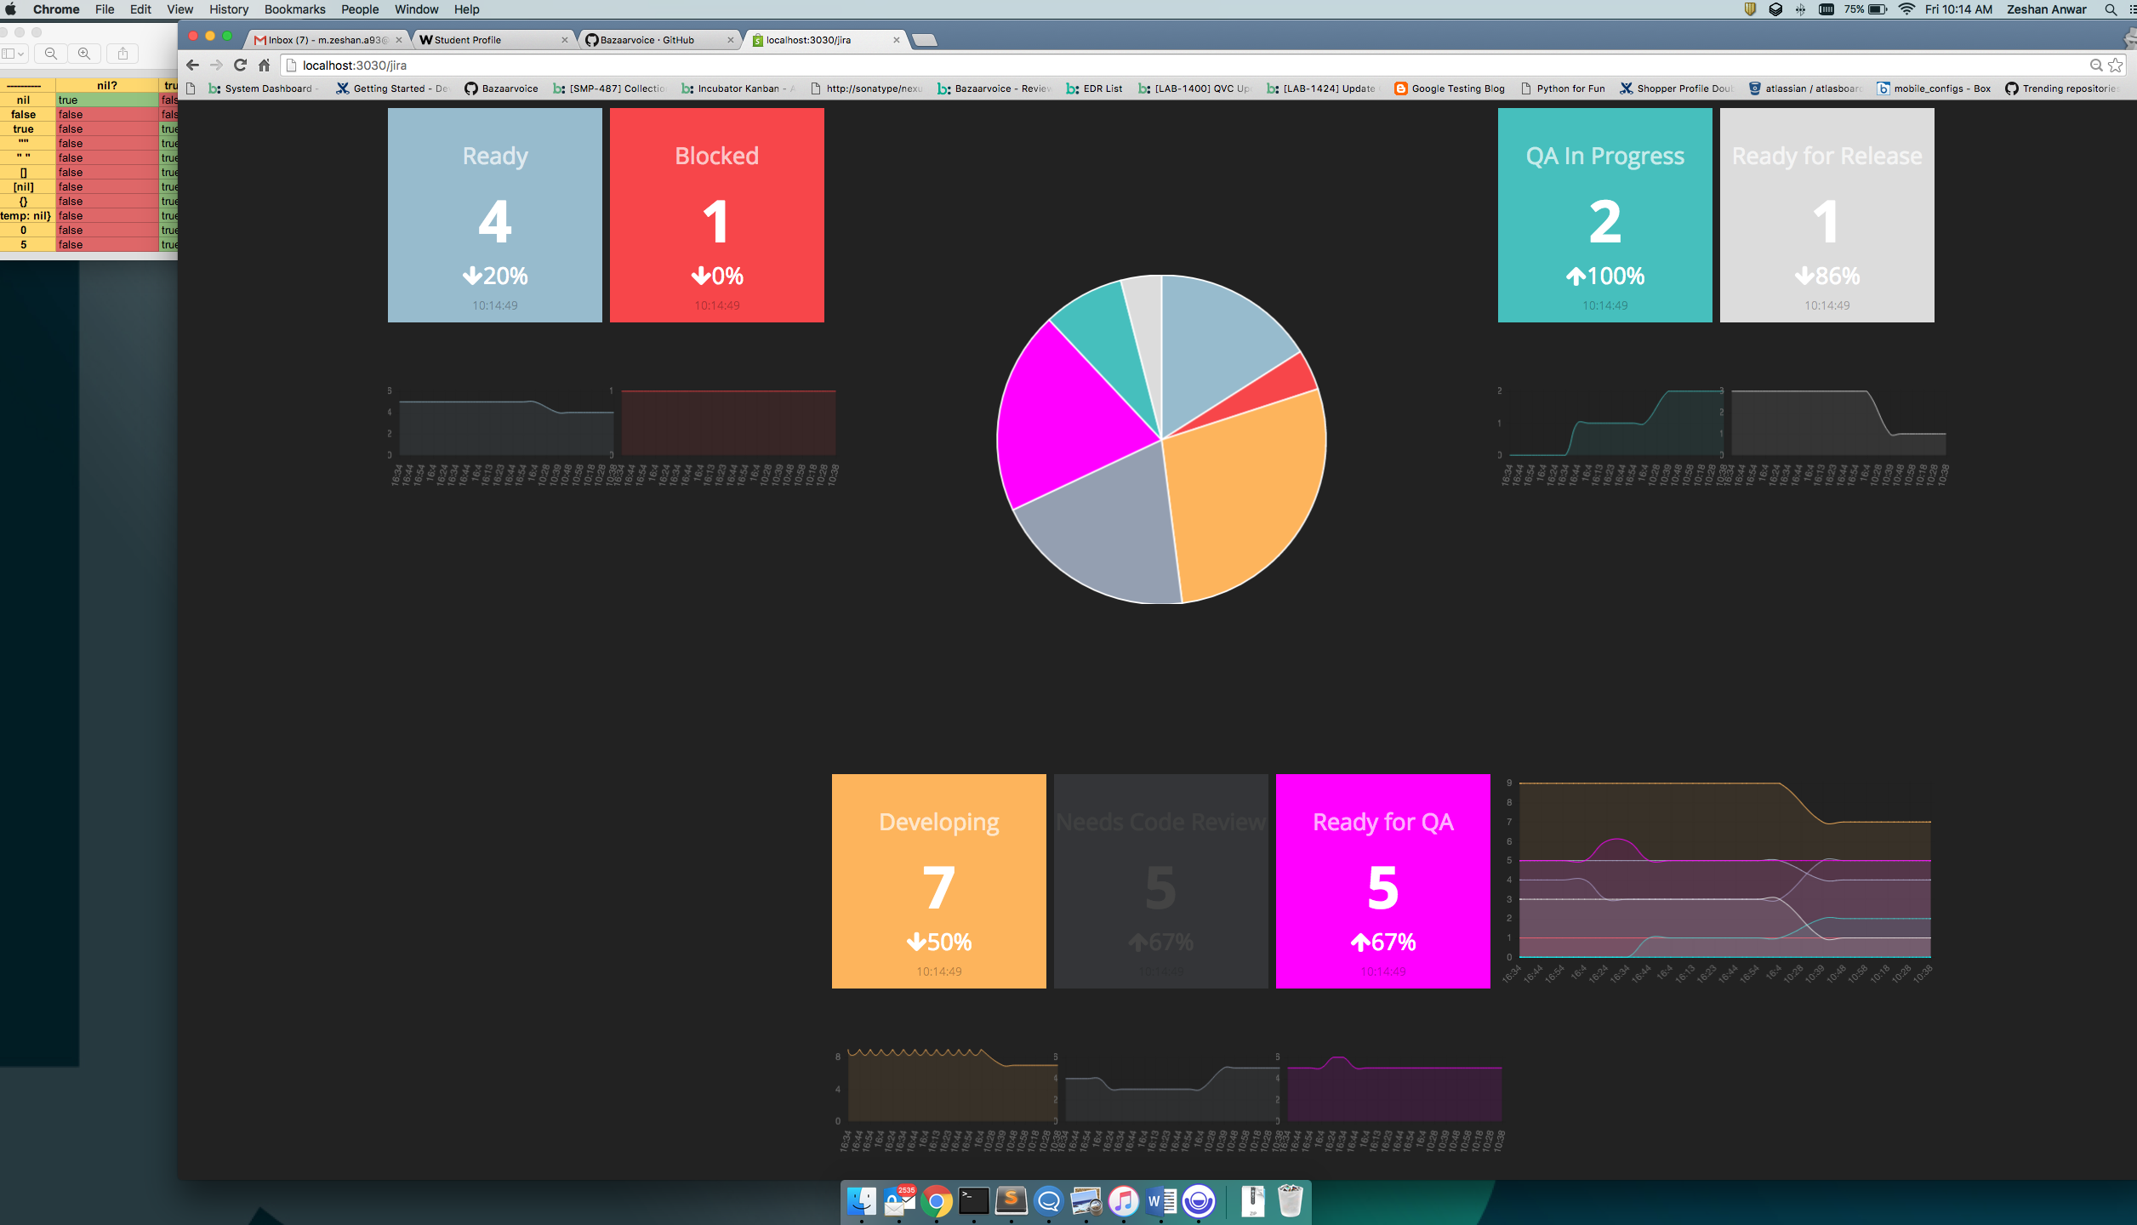Click the Blocked red widget tile
This screenshot has height=1225, width=2137.
pyautogui.click(x=716, y=215)
